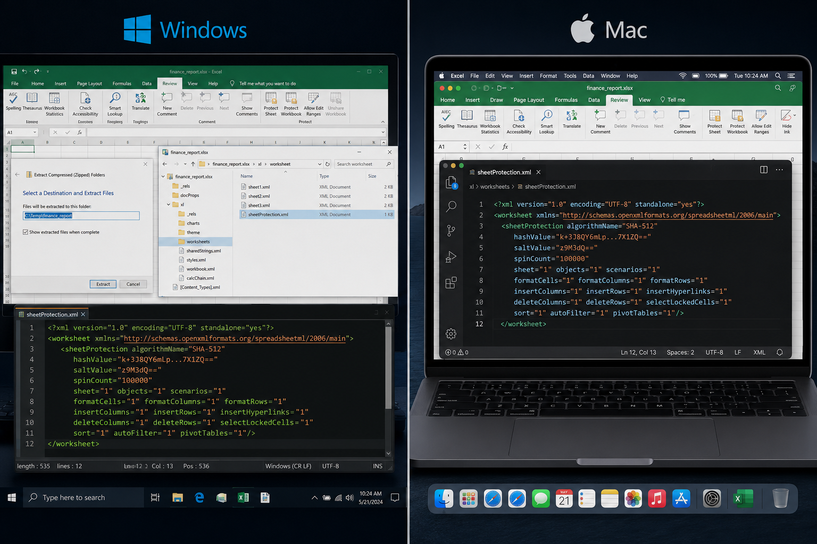Open Explorer icon in Mac editor sidebar

click(451, 183)
